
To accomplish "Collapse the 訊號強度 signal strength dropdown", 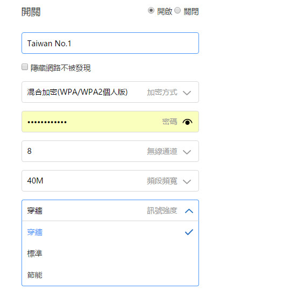I will point(110,210).
